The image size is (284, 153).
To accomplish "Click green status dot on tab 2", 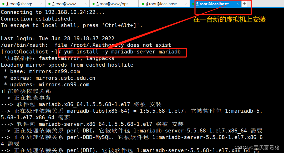I will tap(49, 4).
